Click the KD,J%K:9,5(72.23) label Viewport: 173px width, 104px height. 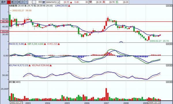coord(19,65)
